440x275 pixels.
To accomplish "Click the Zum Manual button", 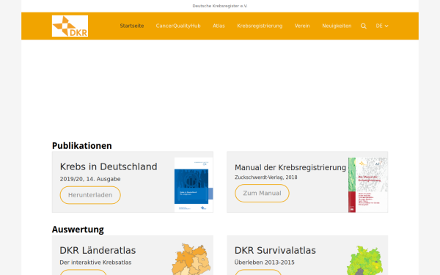I will [x=262, y=194].
